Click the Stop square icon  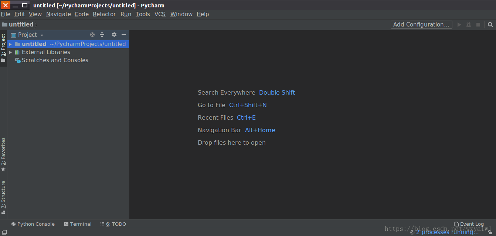[478, 25]
